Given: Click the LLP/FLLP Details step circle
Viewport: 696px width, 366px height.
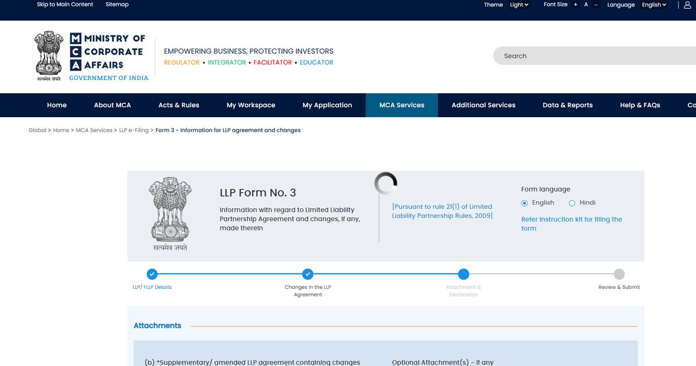Looking at the screenshot, I should 152,274.
